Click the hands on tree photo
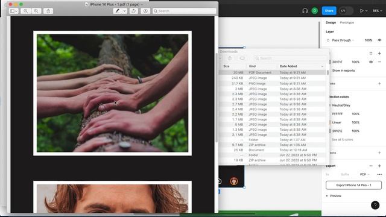This screenshot has width=386, height=217. point(113,93)
